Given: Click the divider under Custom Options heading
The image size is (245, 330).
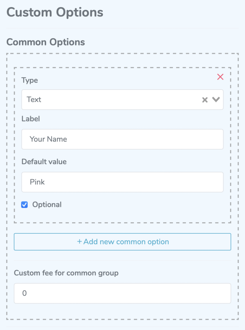Looking at the screenshot, I should tap(122, 28).
